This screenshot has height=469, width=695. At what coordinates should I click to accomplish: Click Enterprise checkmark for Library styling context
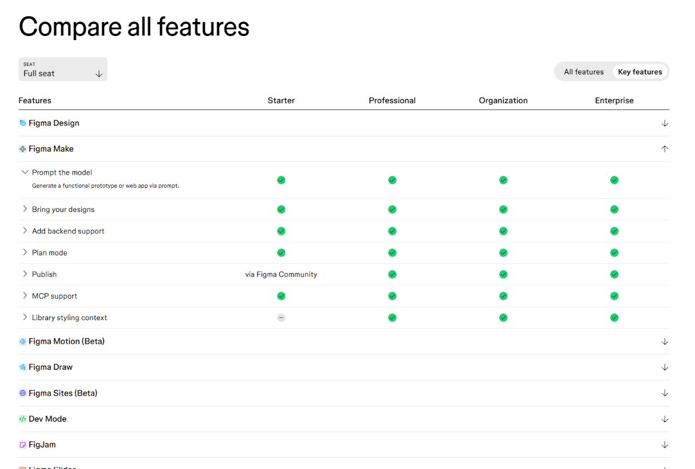click(x=614, y=317)
